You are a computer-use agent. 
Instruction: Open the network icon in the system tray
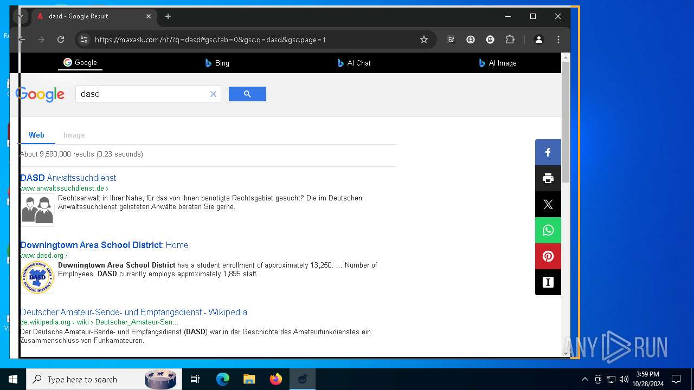click(611, 379)
